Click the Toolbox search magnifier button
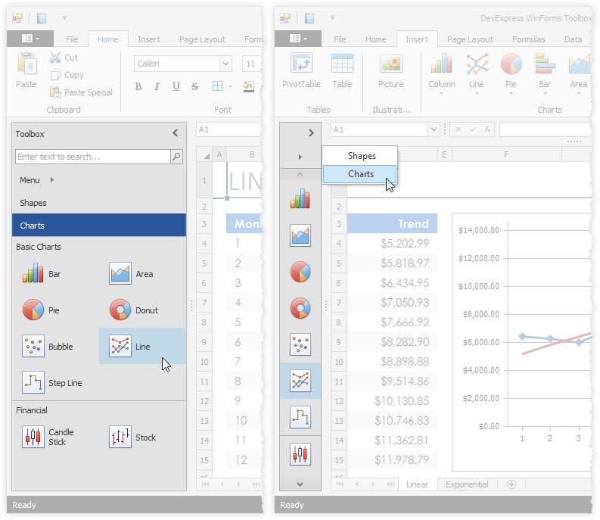Image resolution: width=600 pixels, height=520 pixels. [x=176, y=157]
